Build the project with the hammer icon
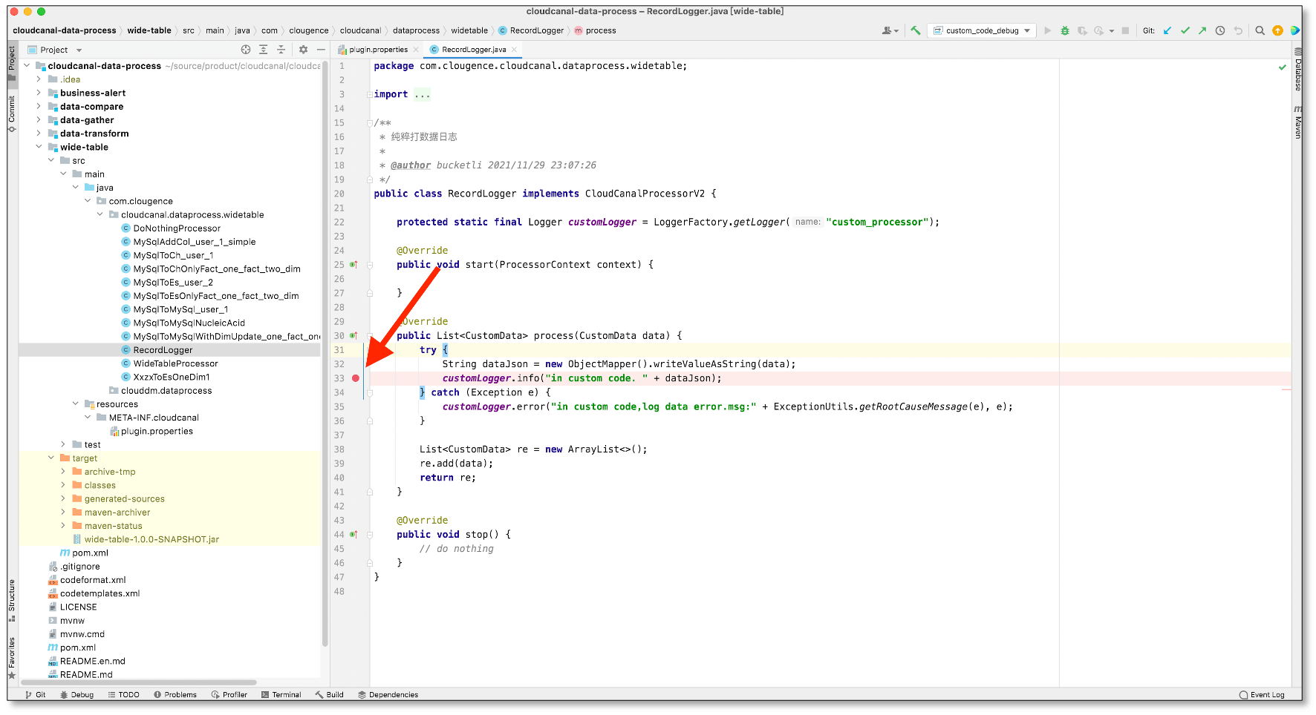The image size is (1316, 715). click(914, 30)
